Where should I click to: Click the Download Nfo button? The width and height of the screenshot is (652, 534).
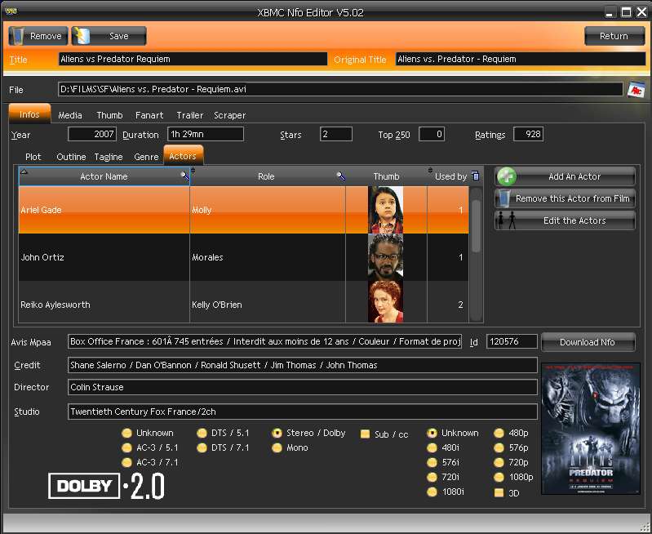pos(588,342)
